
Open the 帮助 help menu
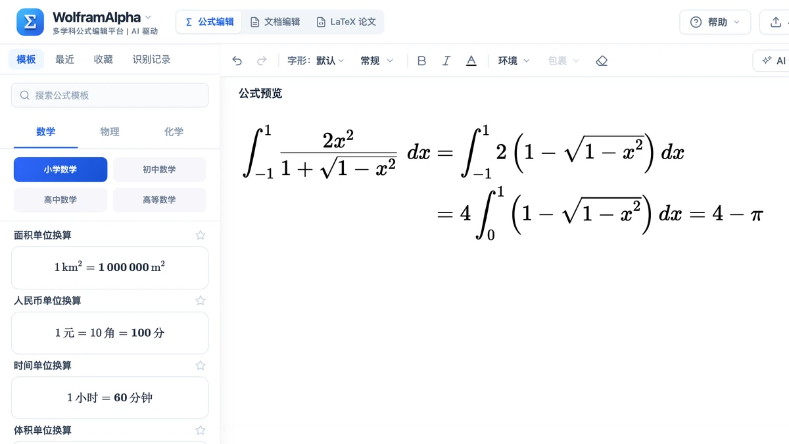click(x=715, y=22)
